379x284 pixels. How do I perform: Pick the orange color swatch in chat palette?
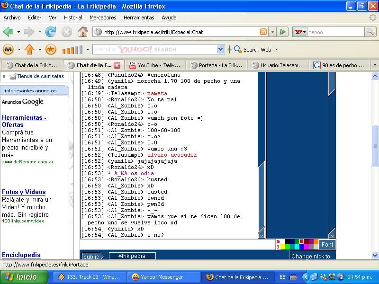tap(316, 242)
